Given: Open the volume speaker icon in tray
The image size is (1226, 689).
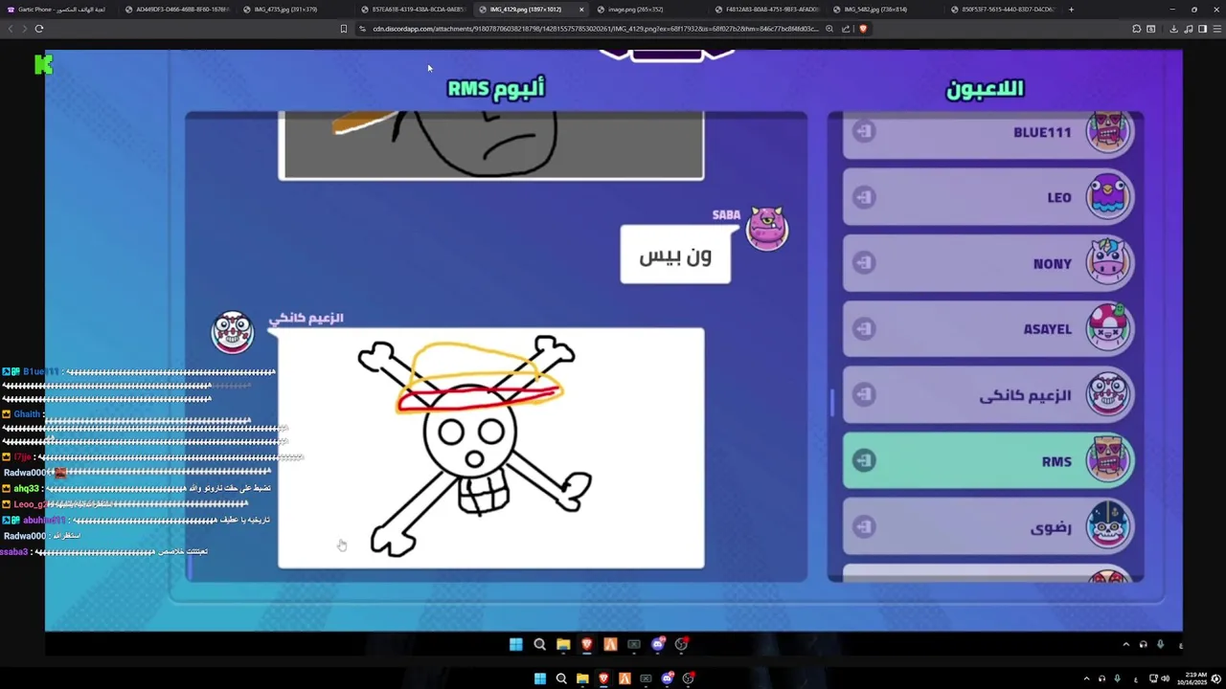Looking at the screenshot, I should pos(1166,679).
